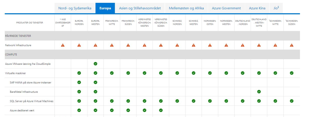The width and height of the screenshot is (310, 117).
Task: Click warning icon in Schweden, Süden column
Action: pos(292,45)
